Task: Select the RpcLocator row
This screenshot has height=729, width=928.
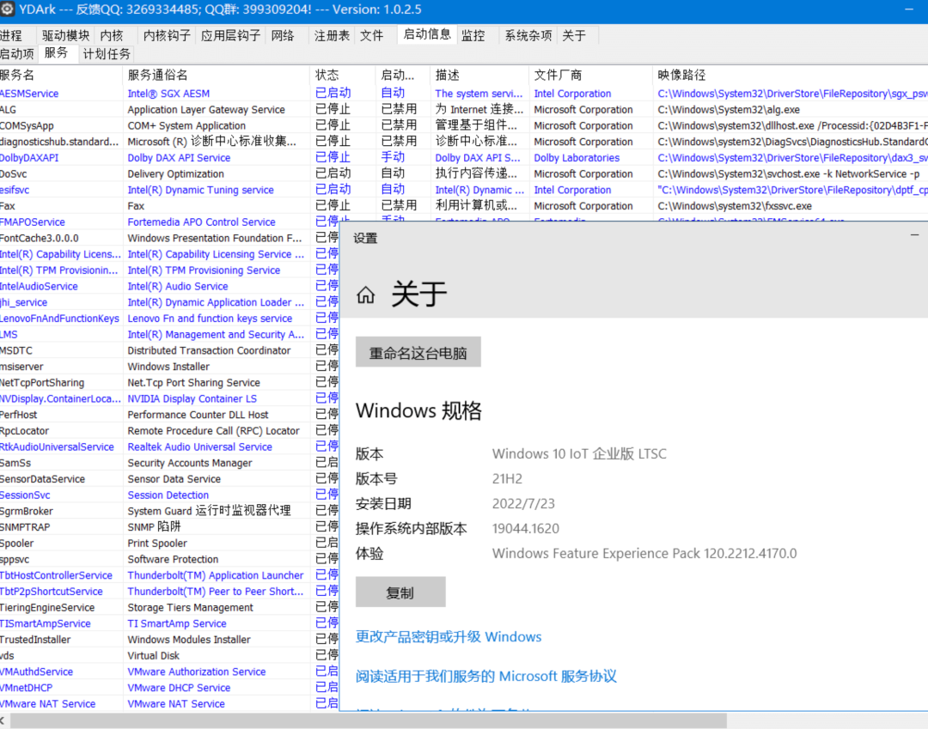Action: pyautogui.click(x=169, y=430)
